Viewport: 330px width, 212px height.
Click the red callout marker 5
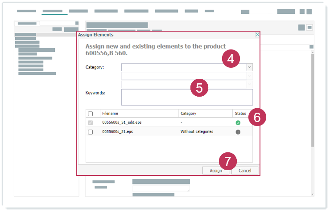point(199,88)
